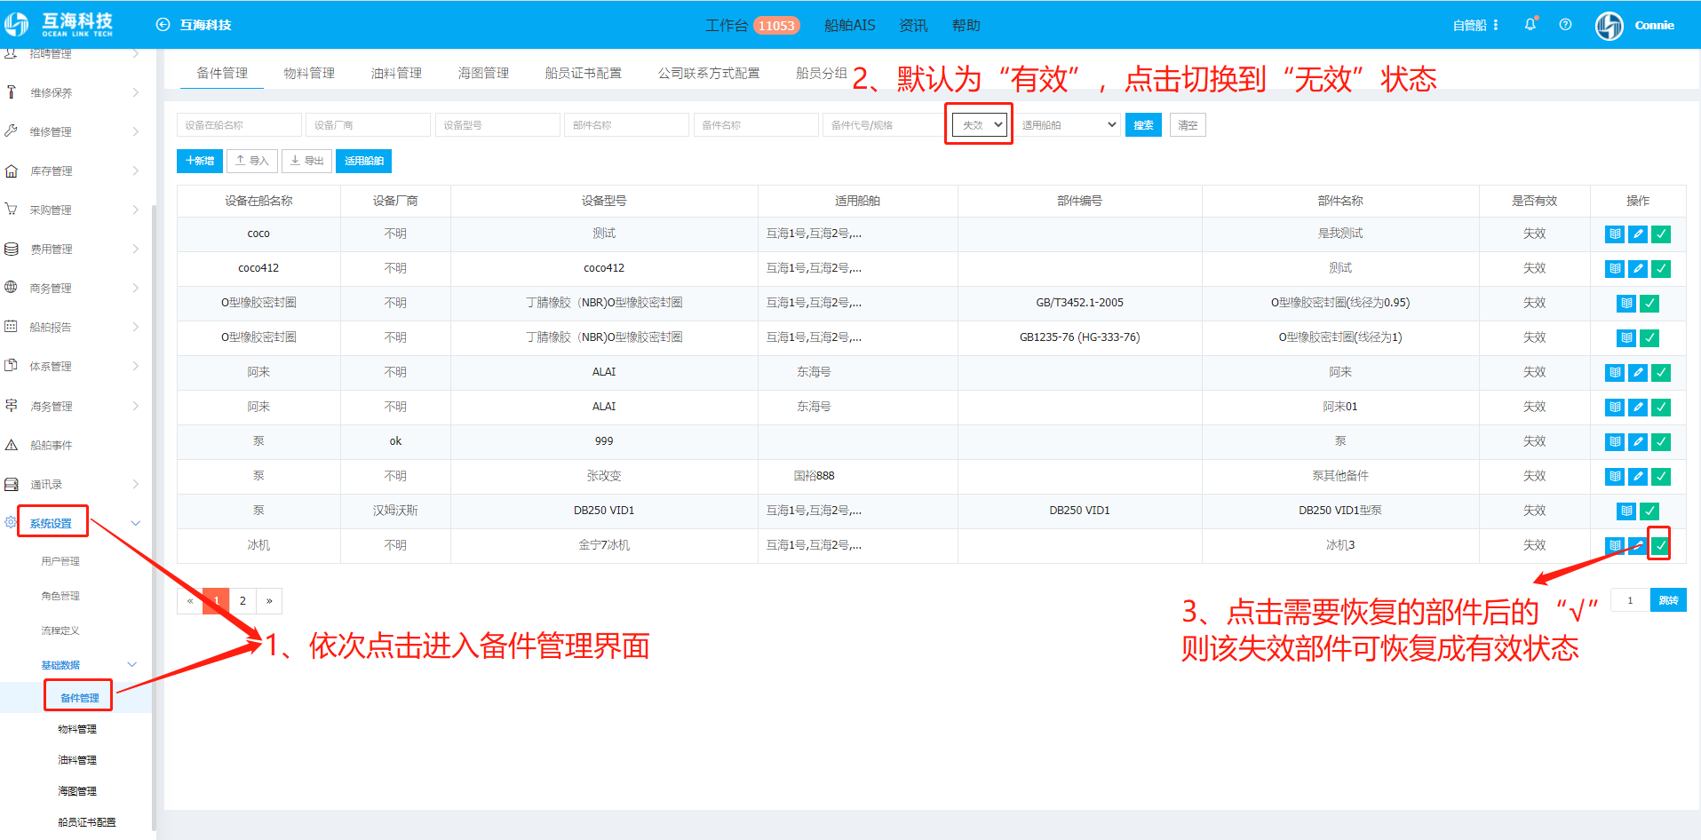
Task: Open 流程定义 in sidebar
Action: click(60, 630)
